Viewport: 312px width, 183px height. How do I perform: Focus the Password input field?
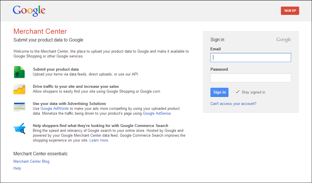(x=251, y=78)
